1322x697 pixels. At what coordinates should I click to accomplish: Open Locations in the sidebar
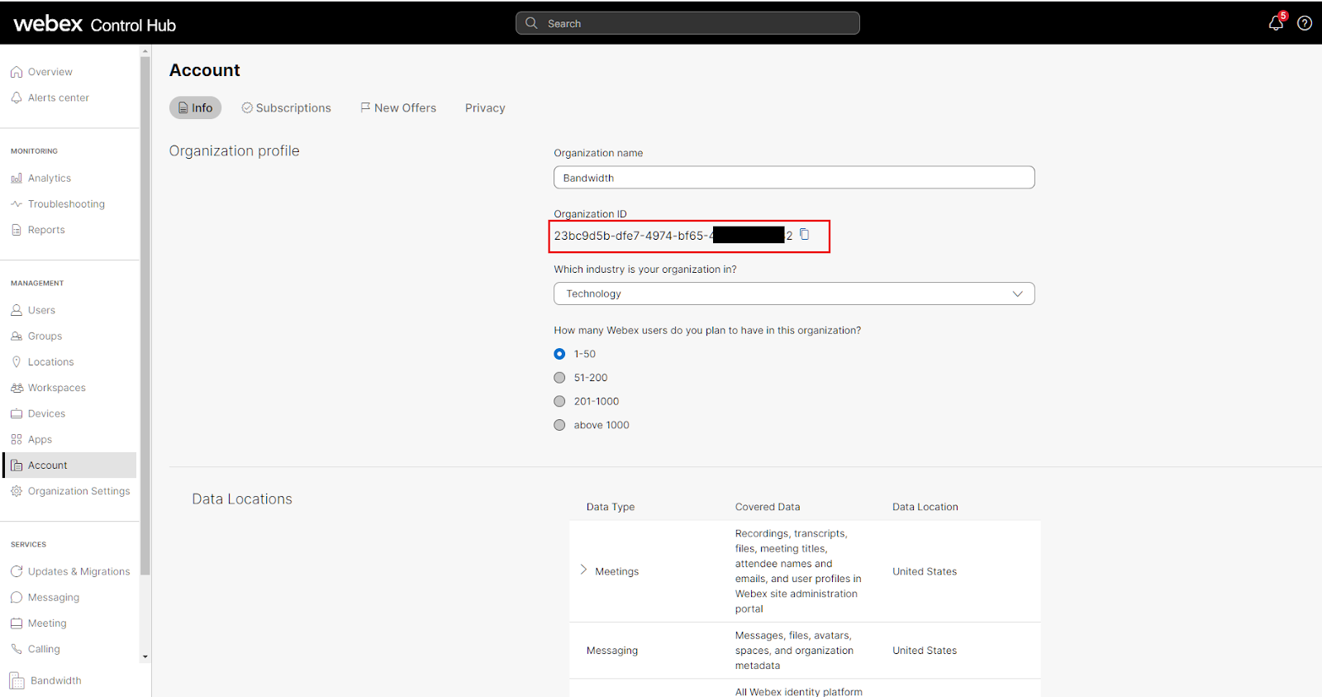click(51, 362)
